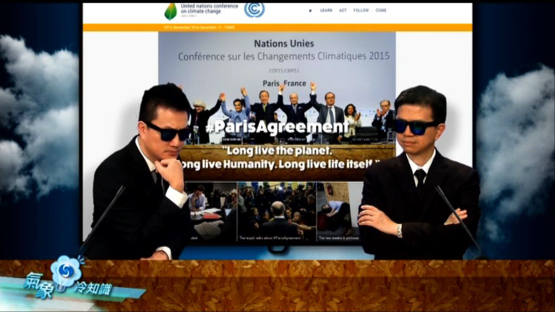Viewport: 555px width, 312px height.
Task: Click the orange date and location banner
Action: click(276, 27)
